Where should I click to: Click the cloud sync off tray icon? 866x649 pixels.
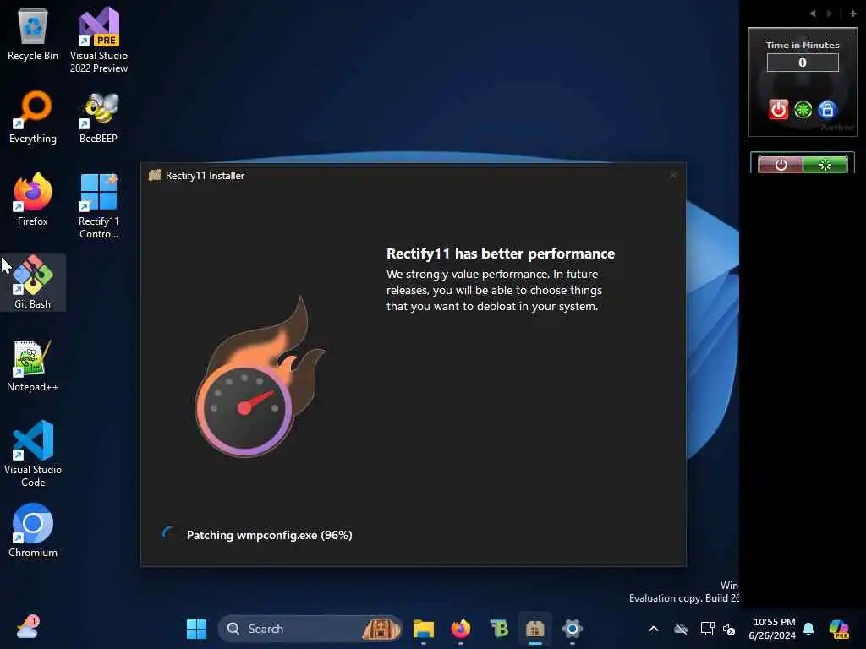click(681, 629)
